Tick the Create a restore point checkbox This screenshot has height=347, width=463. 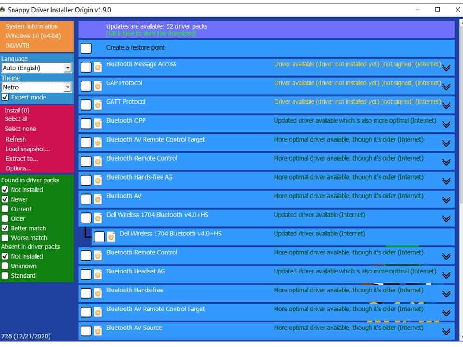pos(86,49)
